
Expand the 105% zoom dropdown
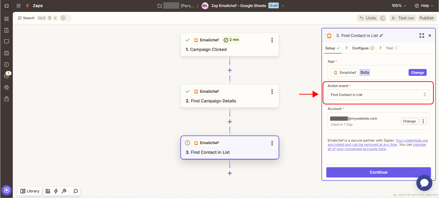pyautogui.click(x=399, y=6)
